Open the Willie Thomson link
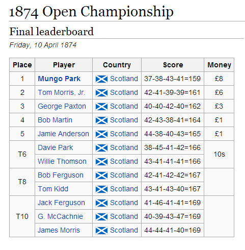 click(62, 161)
